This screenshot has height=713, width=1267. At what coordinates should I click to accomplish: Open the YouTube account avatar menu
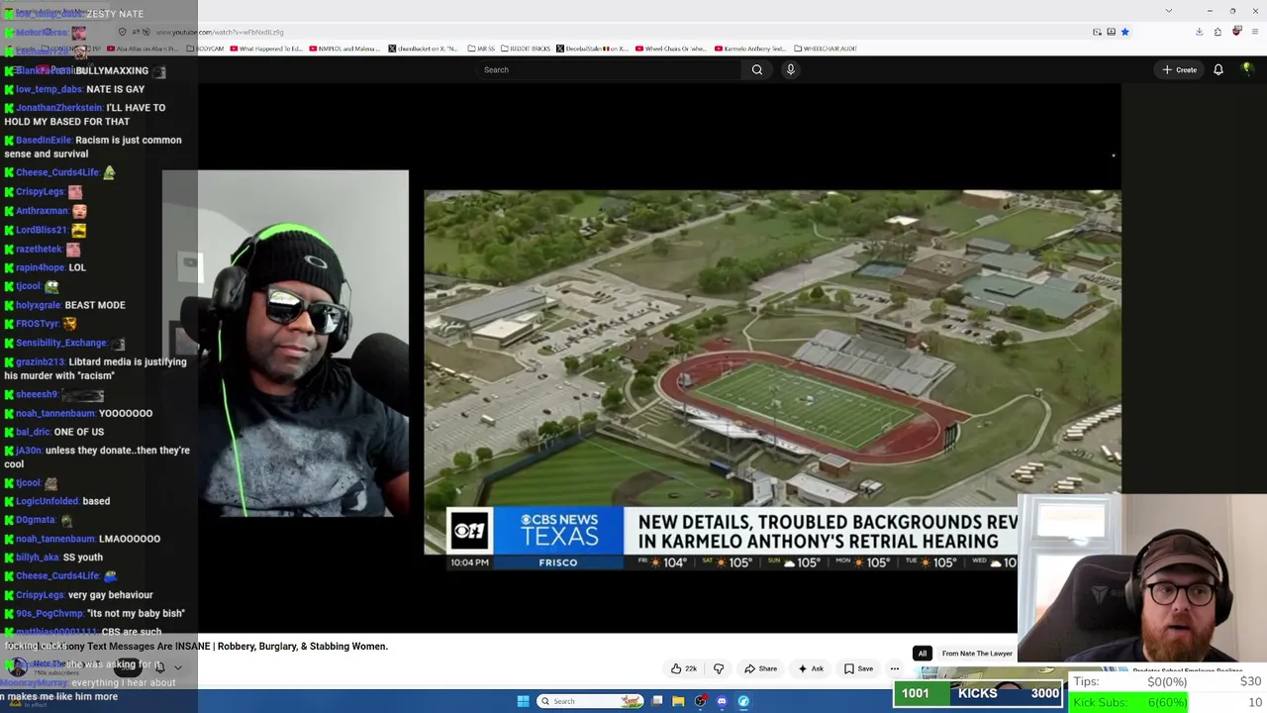click(1247, 69)
